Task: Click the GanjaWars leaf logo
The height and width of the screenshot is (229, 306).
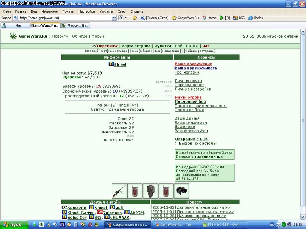Action: point(13,36)
